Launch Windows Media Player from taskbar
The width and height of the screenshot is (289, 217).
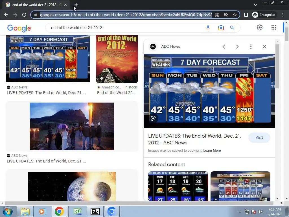[42, 211]
